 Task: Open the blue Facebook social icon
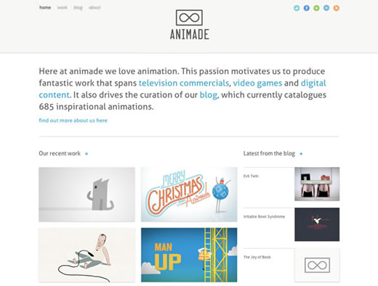[x=307, y=8]
